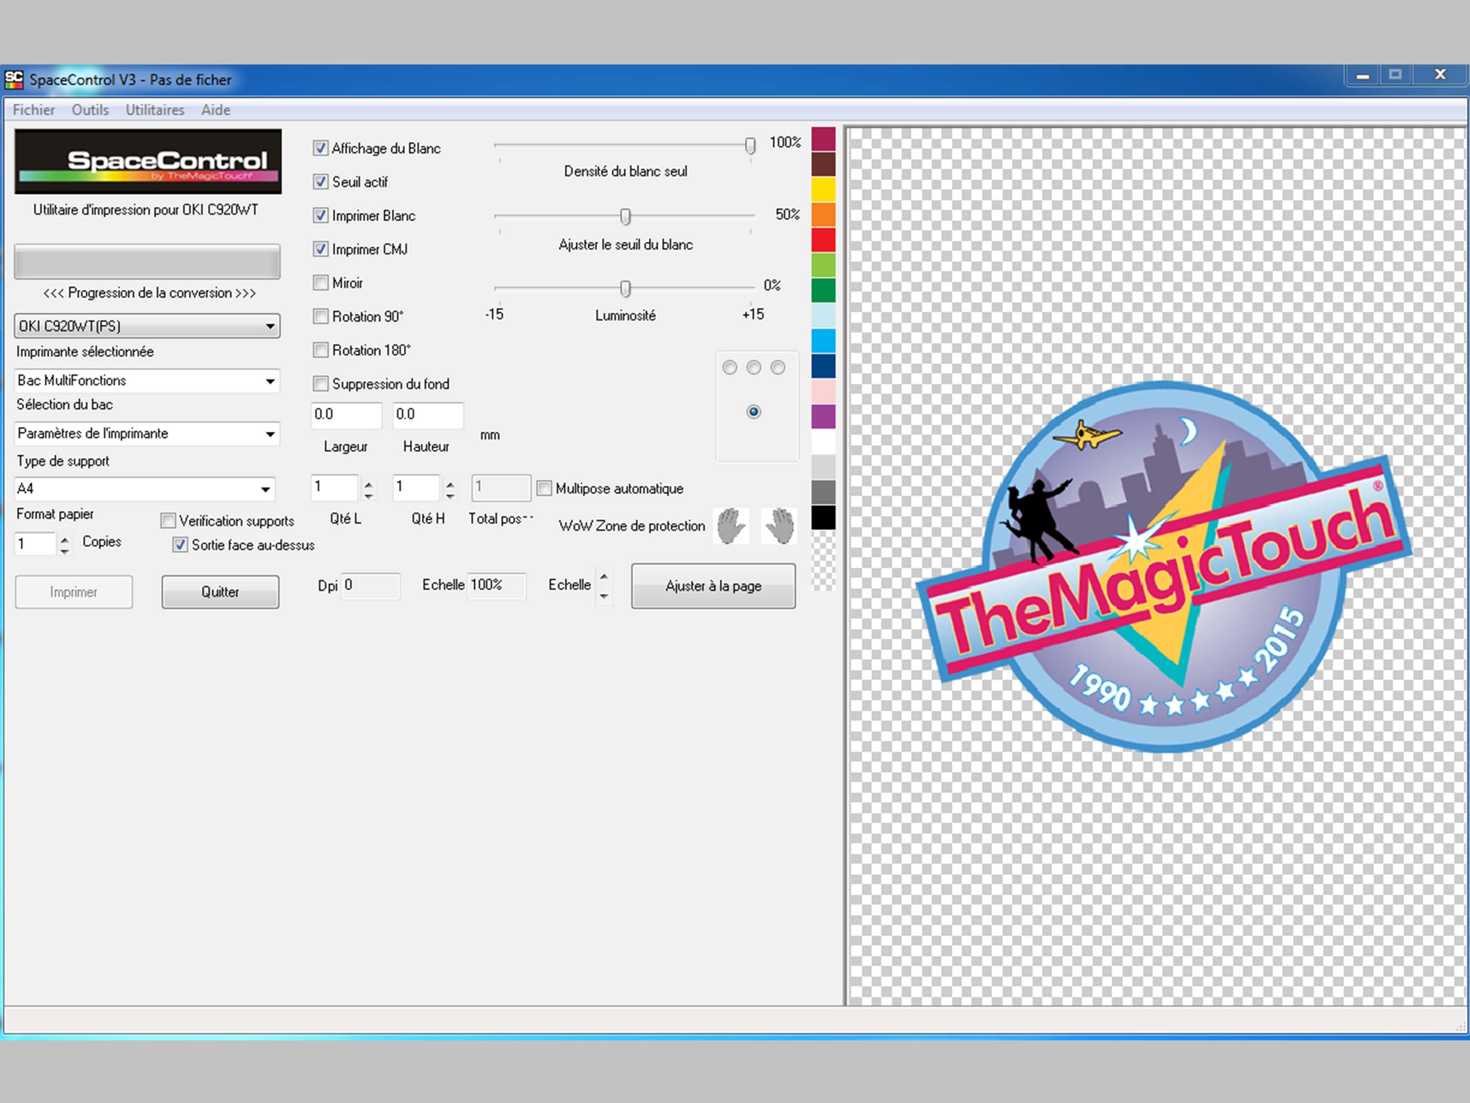
Task: Pick the light gray color swatch
Action: point(823,467)
